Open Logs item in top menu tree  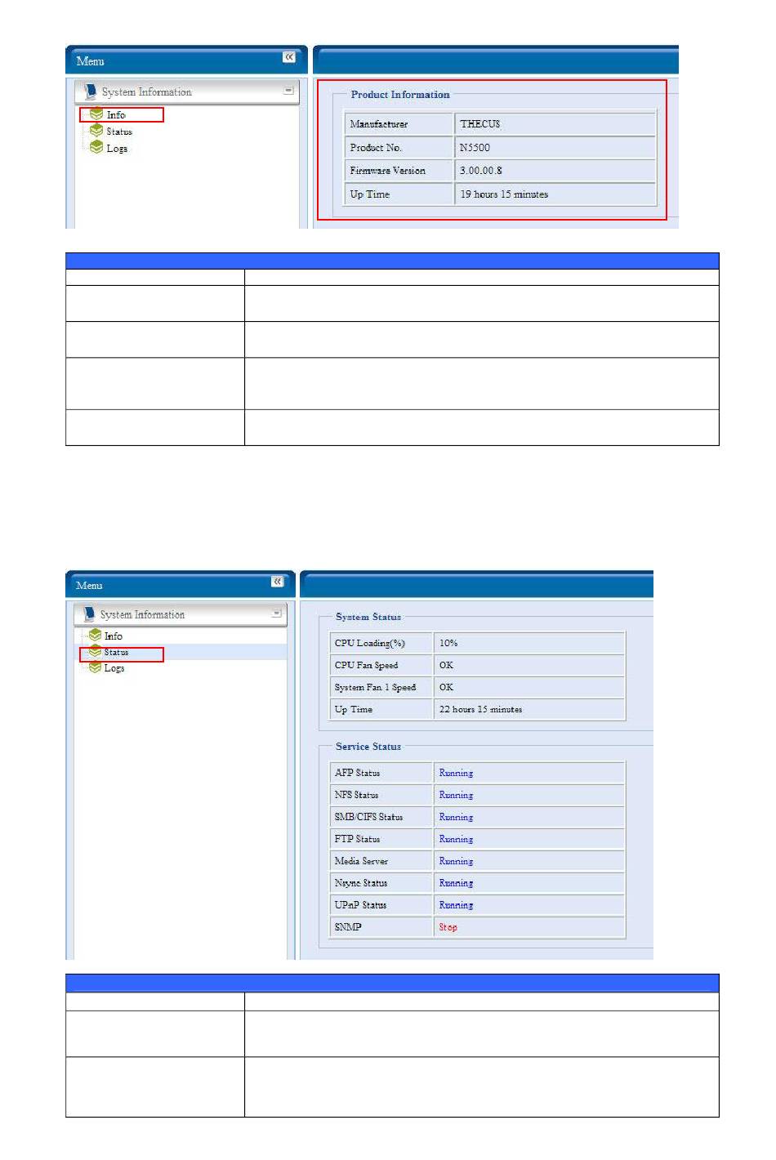click(x=117, y=149)
